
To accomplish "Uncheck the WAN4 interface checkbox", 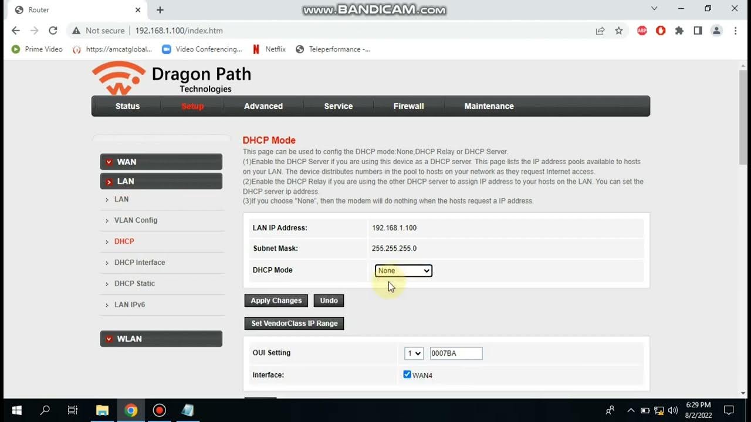I will [407, 375].
